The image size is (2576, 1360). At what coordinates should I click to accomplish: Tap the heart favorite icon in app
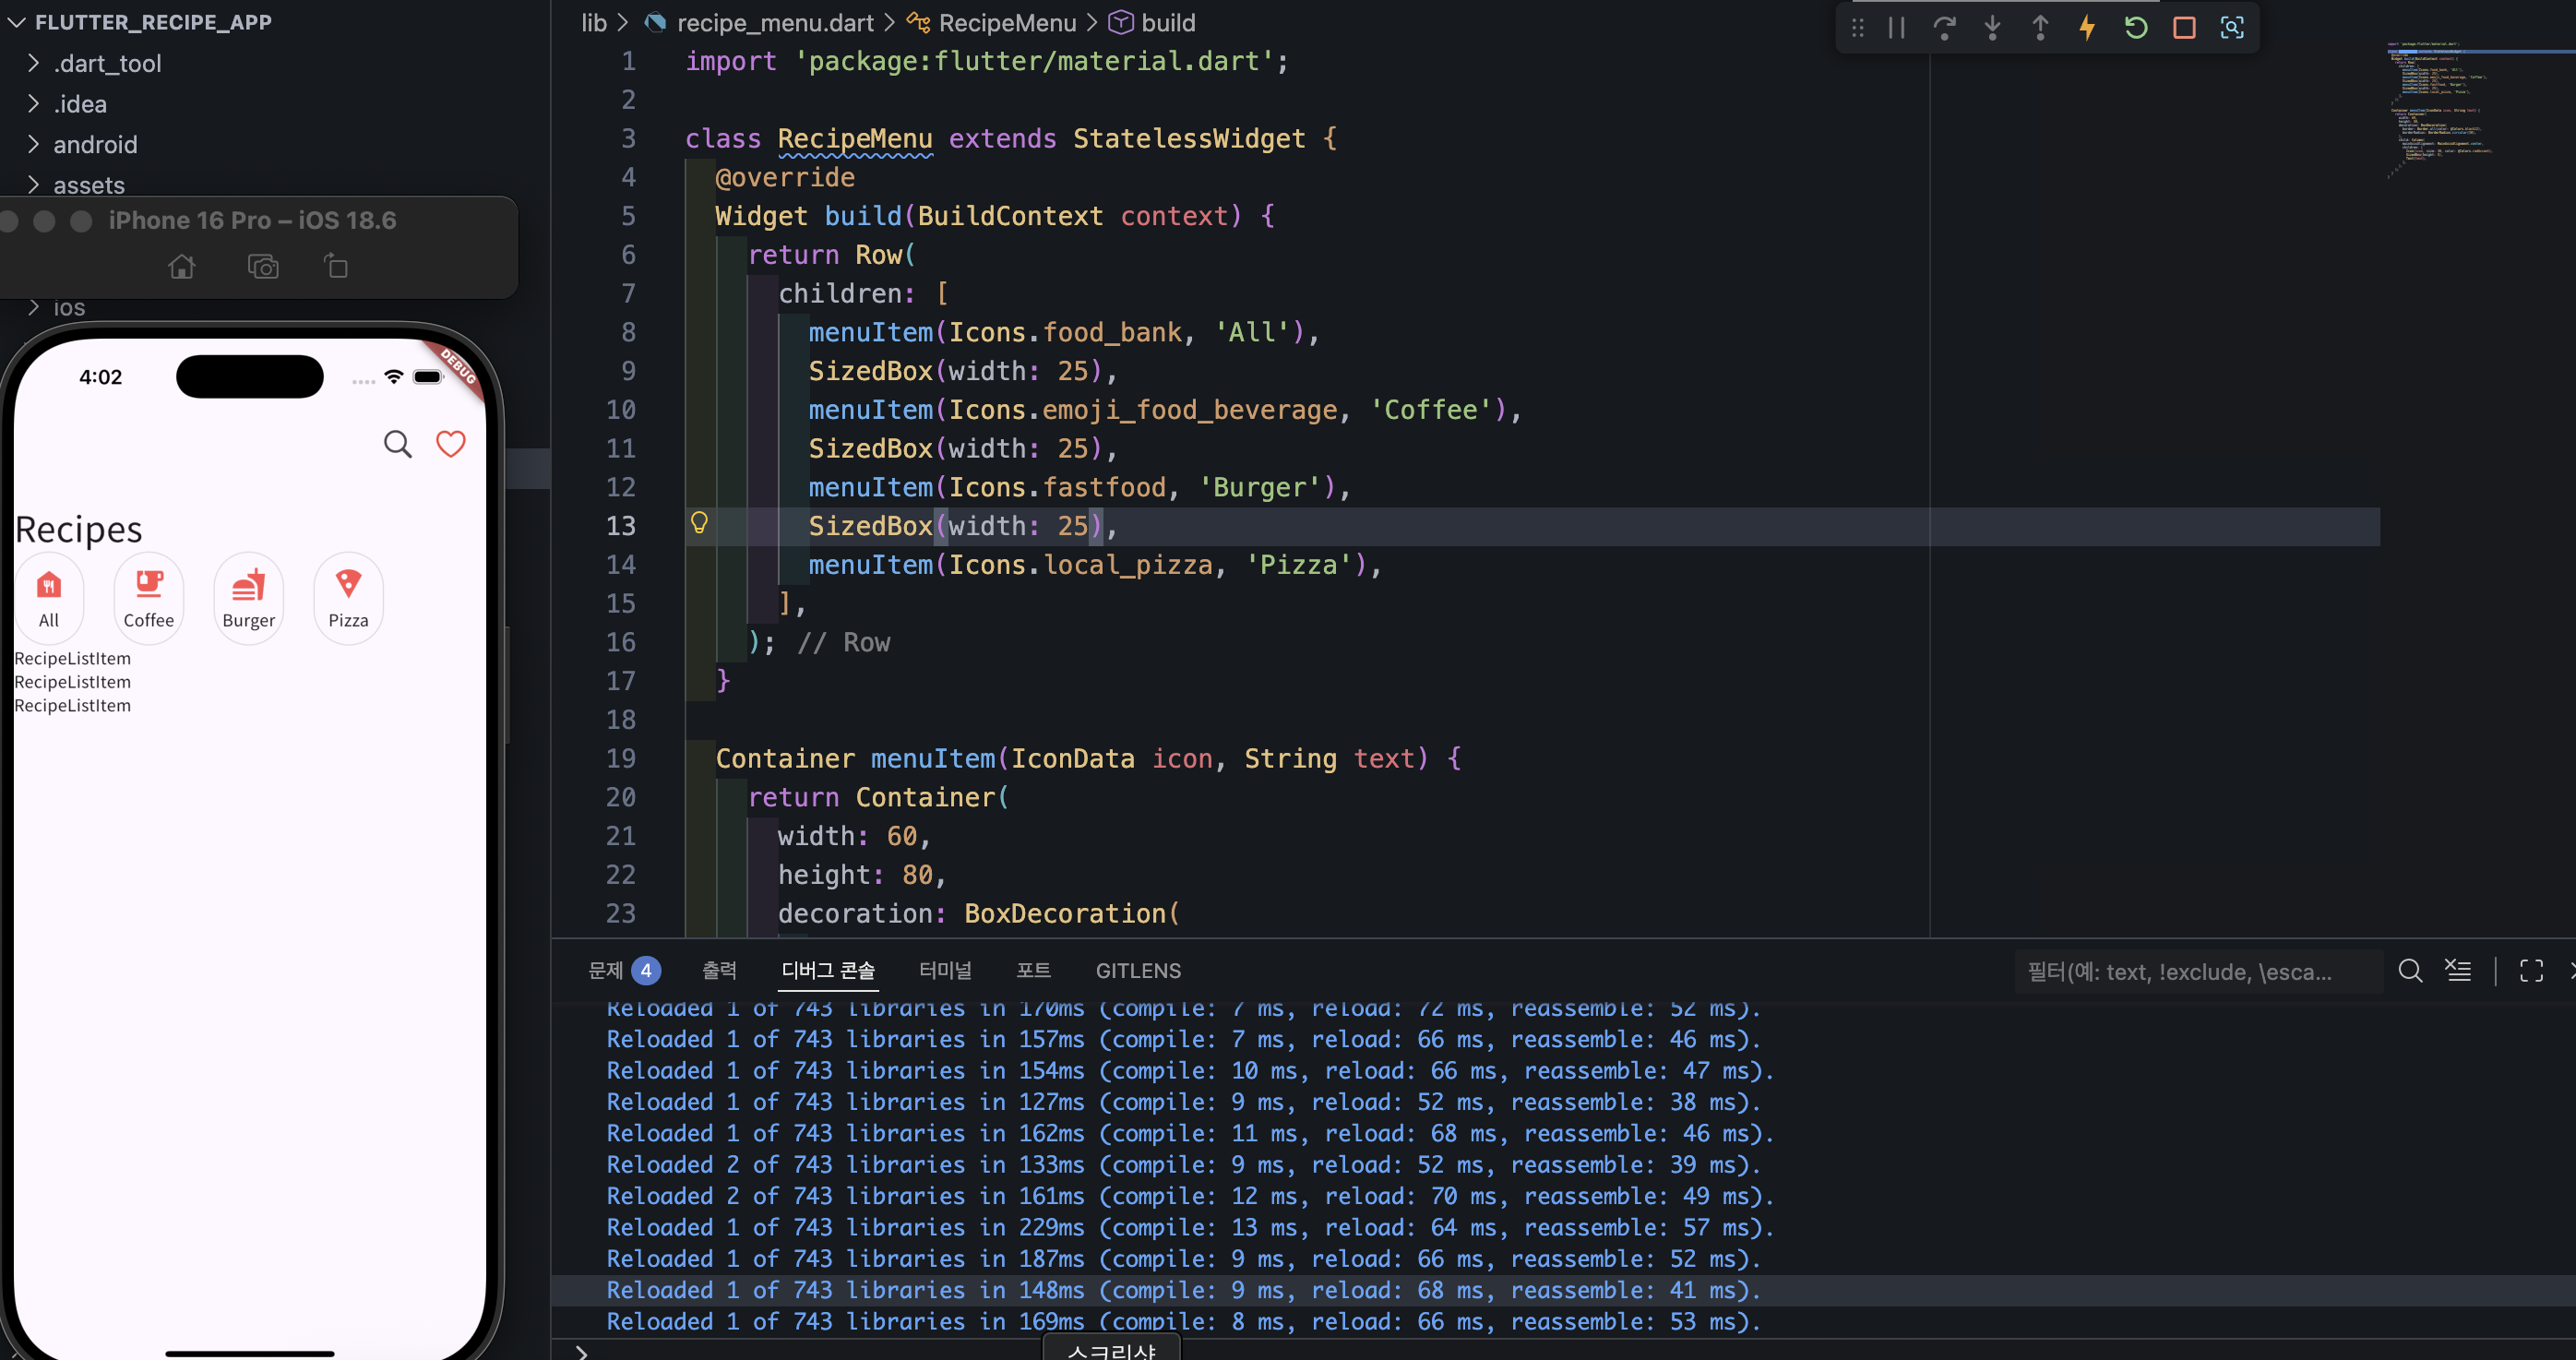pyautogui.click(x=451, y=444)
